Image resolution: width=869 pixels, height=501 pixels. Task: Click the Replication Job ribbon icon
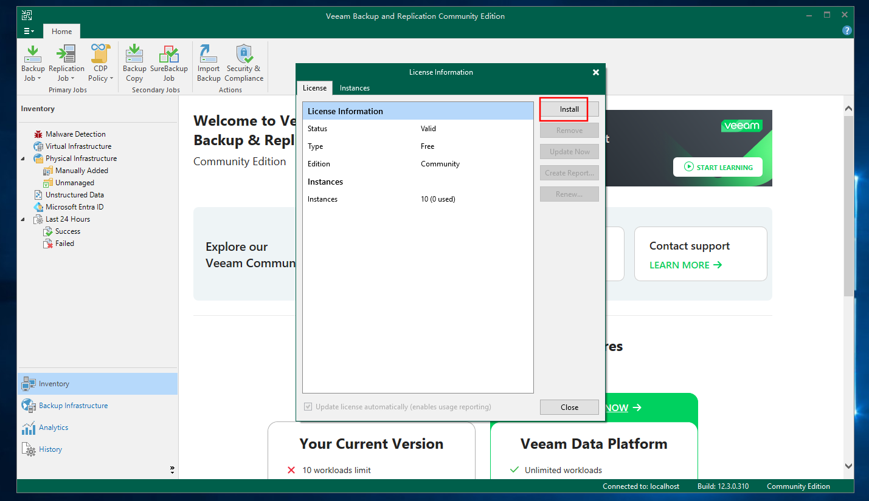click(x=66, y=63)
